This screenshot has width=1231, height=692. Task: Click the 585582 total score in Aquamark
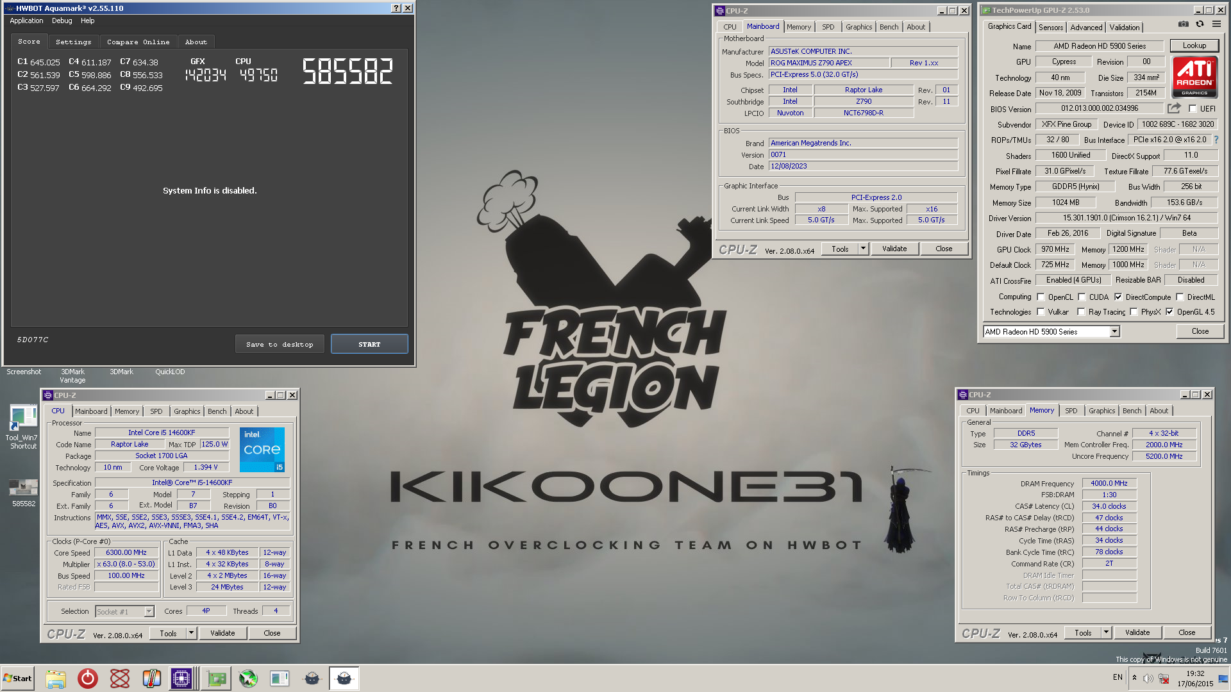tap(348, 71)
